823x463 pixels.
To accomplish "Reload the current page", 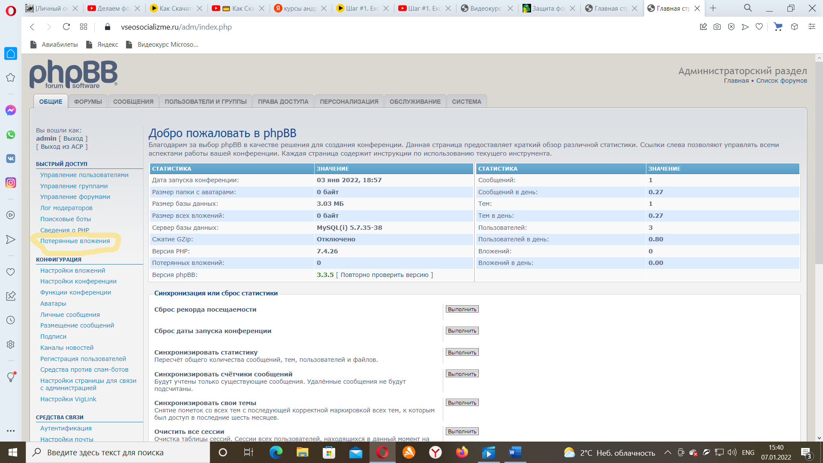I will pos(66,27).
